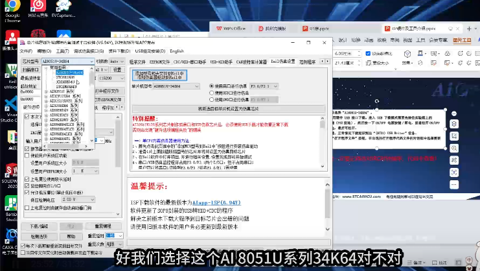Viewport: 480px width, 271px height.
Task: Toggle allow low-voltage reset checkbox
Action: pos(27,193)
